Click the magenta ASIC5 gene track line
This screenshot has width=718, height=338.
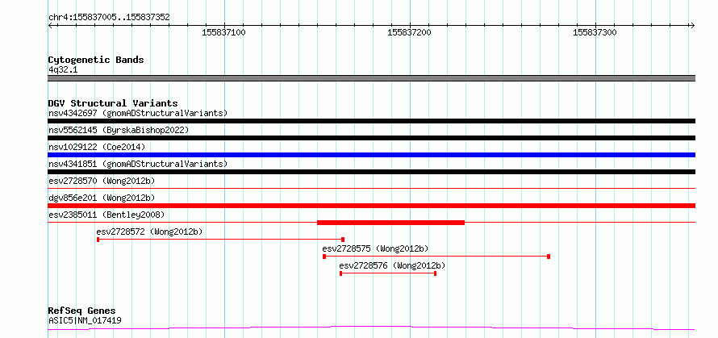[371, 328]
